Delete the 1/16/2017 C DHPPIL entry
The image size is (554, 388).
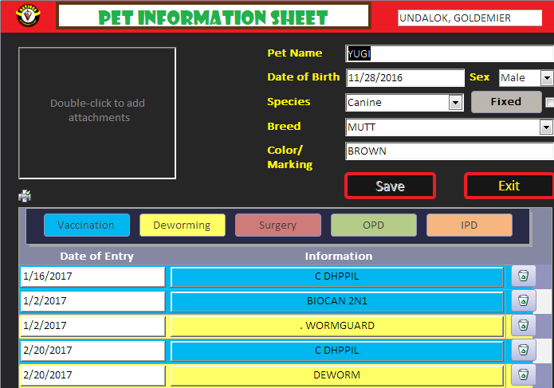(523, 276)
